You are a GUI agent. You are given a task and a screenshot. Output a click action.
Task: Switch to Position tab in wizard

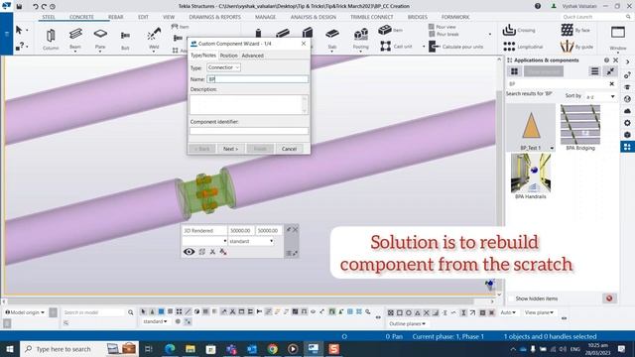(228, 56)
